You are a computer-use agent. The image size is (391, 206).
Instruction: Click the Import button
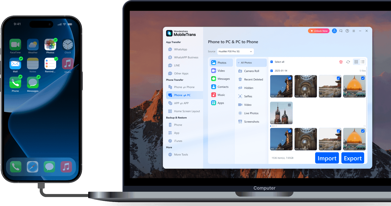click(x=327, y=158)
